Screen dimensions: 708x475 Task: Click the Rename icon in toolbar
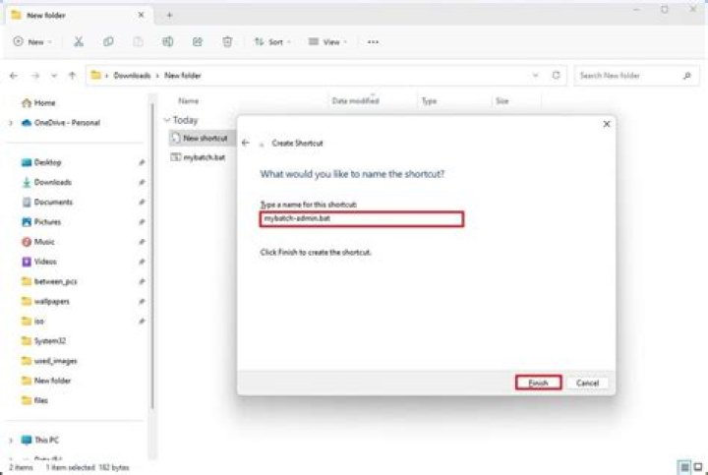click(167, 42)
